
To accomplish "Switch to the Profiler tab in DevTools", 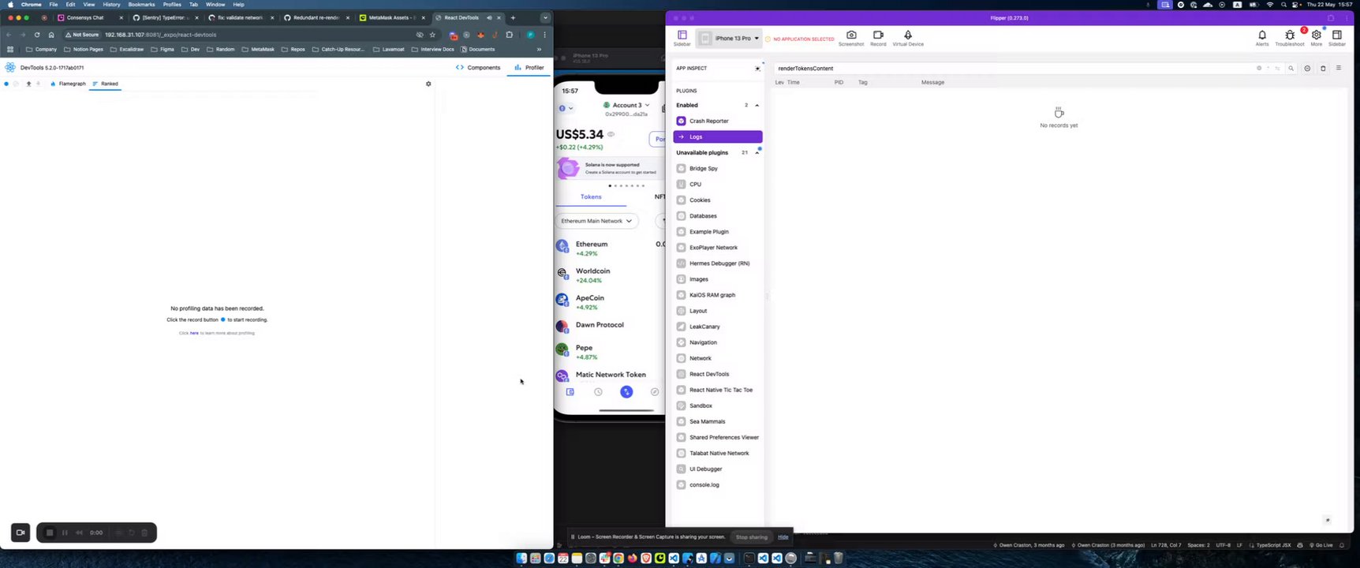I will 529,68.
